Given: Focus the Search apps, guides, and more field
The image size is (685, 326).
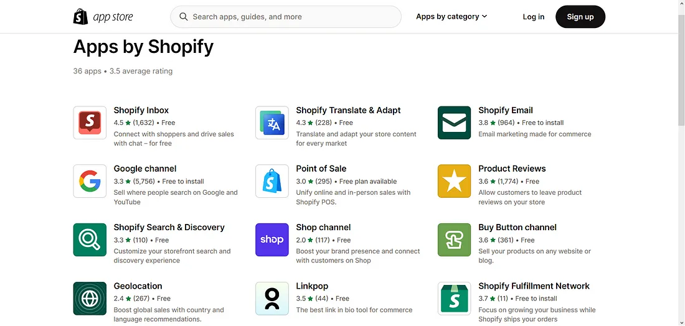Looking at the screenshot, I should tap(286, 17).
